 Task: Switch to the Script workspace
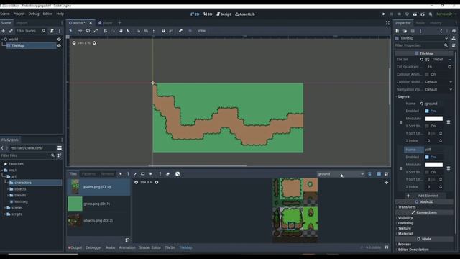pos(224,14)
